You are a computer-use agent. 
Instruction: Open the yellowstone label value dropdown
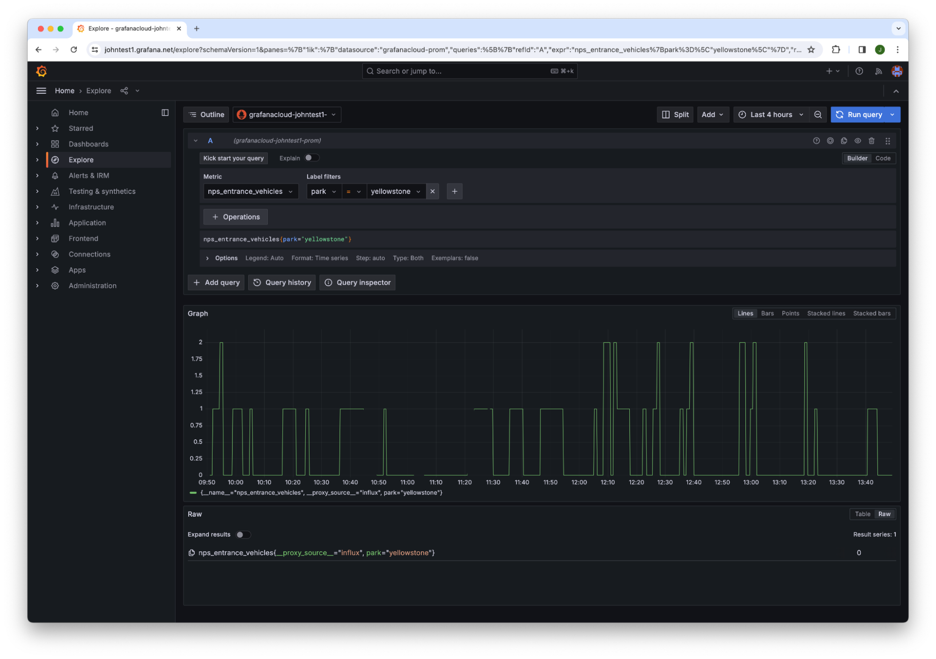pos(396,192)
